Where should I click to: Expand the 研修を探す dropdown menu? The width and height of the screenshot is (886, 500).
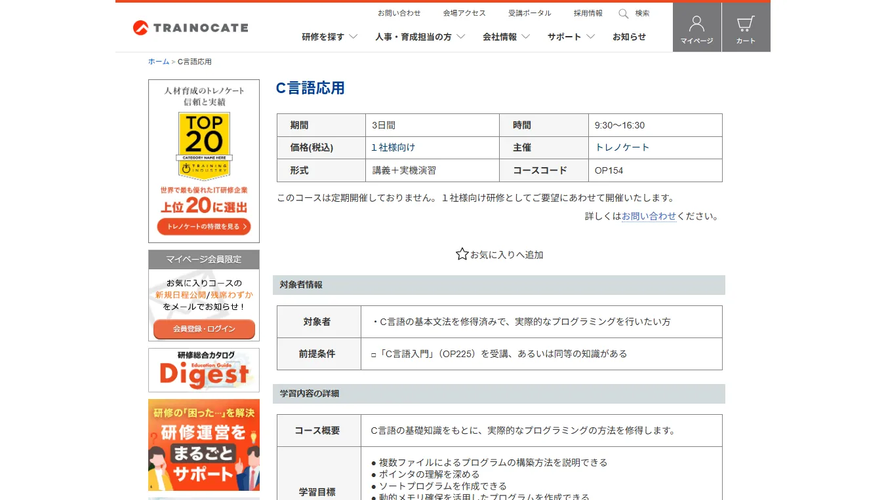coord(329,37)
